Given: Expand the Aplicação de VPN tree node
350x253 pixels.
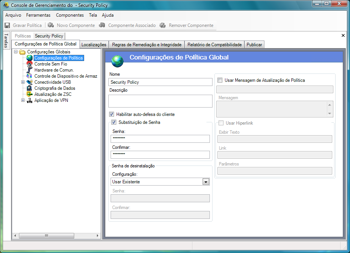Looking at the screenshot, I should 23,100.
